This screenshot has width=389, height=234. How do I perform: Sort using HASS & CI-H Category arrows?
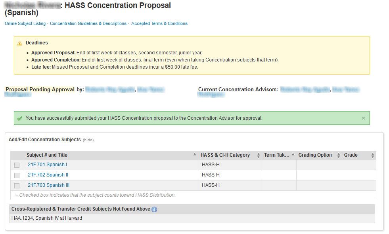click(259, 155)
